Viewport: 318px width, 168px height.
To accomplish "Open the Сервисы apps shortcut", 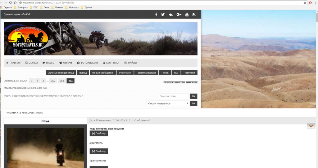I will [6, 7].
